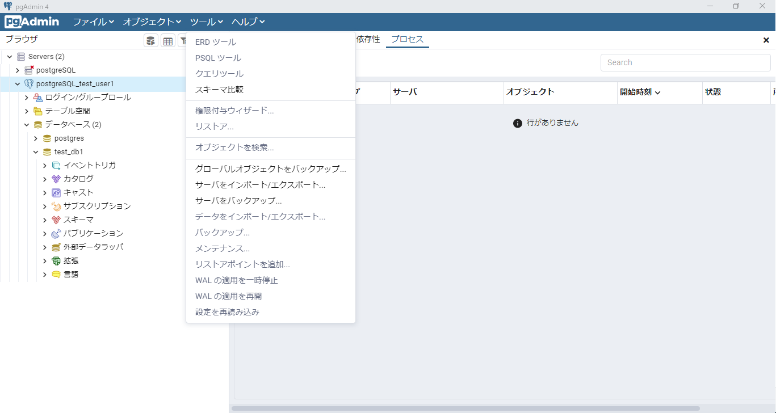Click the disconnected postgreSQL server icon

coord(29,70)
